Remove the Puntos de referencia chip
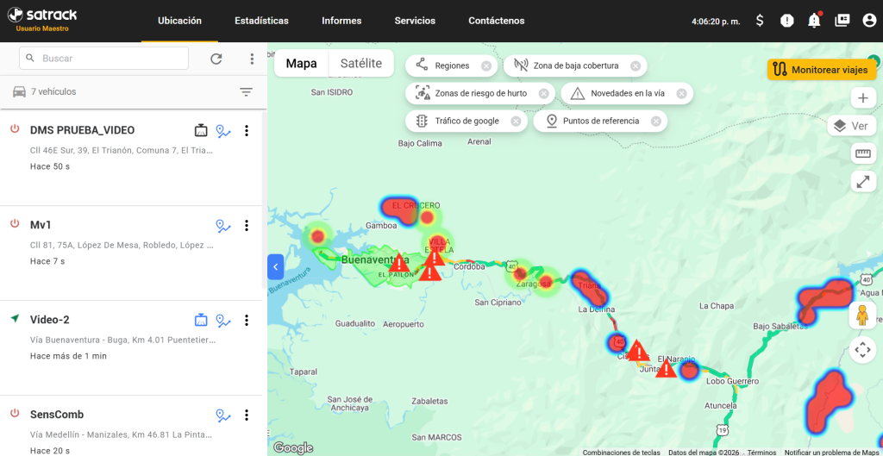883x456 pixels. coord(655,121)
